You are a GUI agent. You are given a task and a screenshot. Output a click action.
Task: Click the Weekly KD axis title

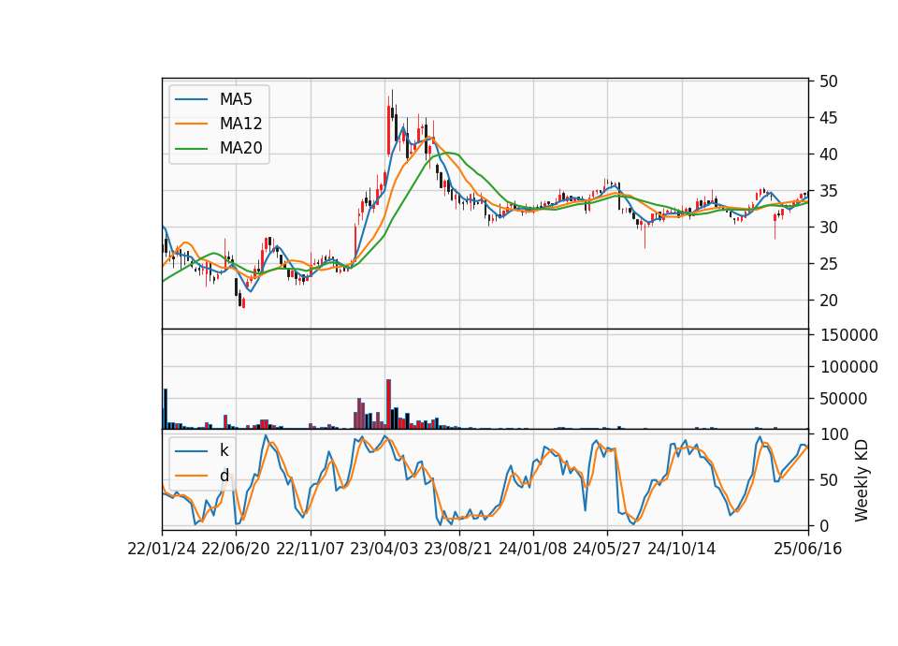click(861, 480)
